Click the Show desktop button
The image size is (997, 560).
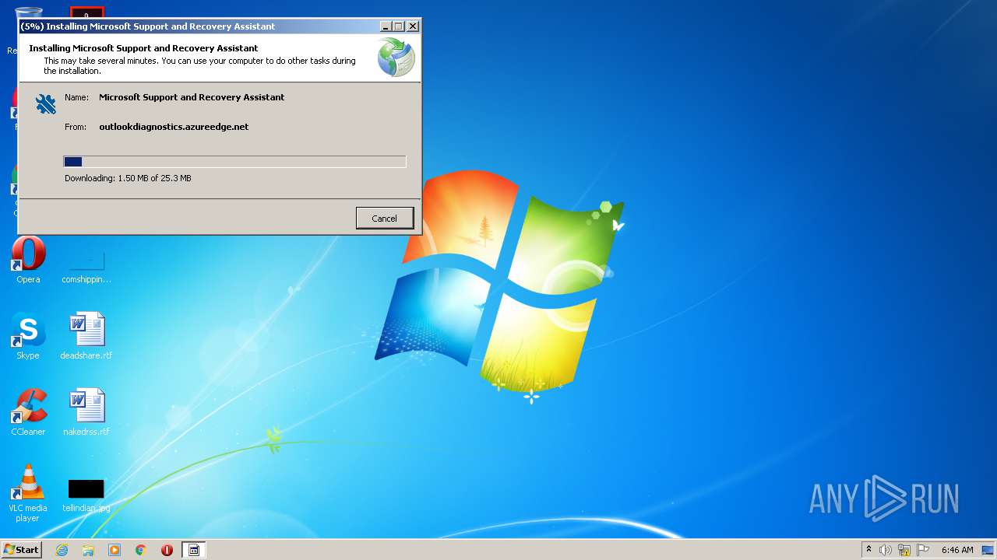(988, 550)
